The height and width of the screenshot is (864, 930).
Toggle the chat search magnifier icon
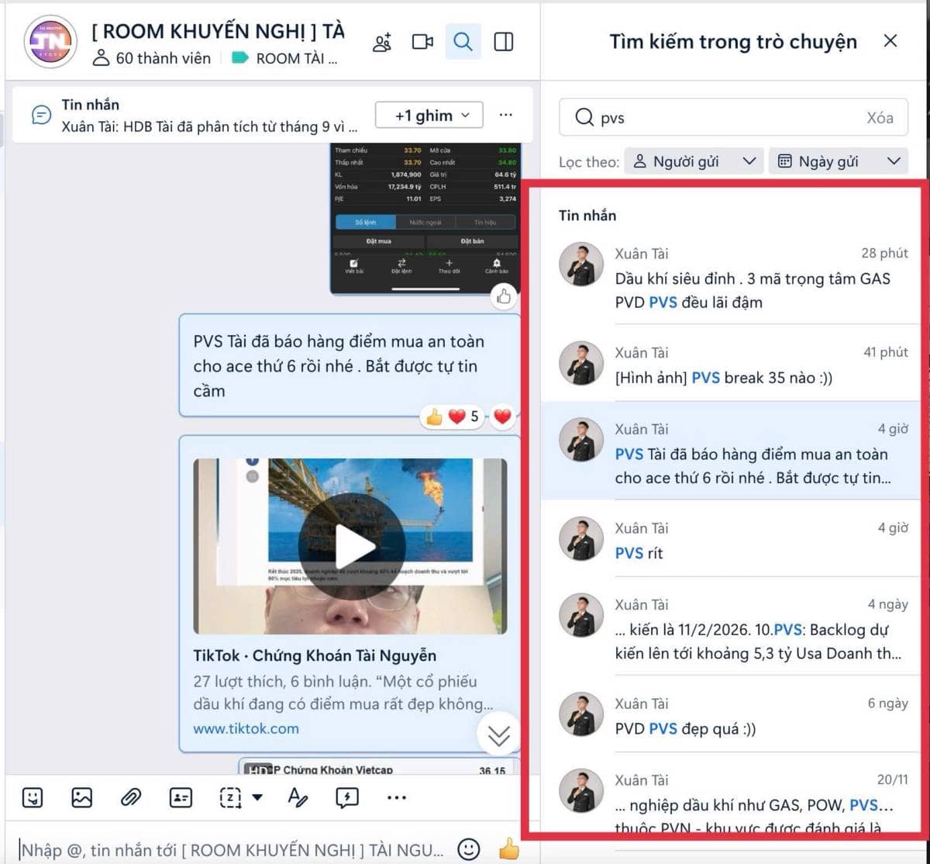[x=463, y=41]
